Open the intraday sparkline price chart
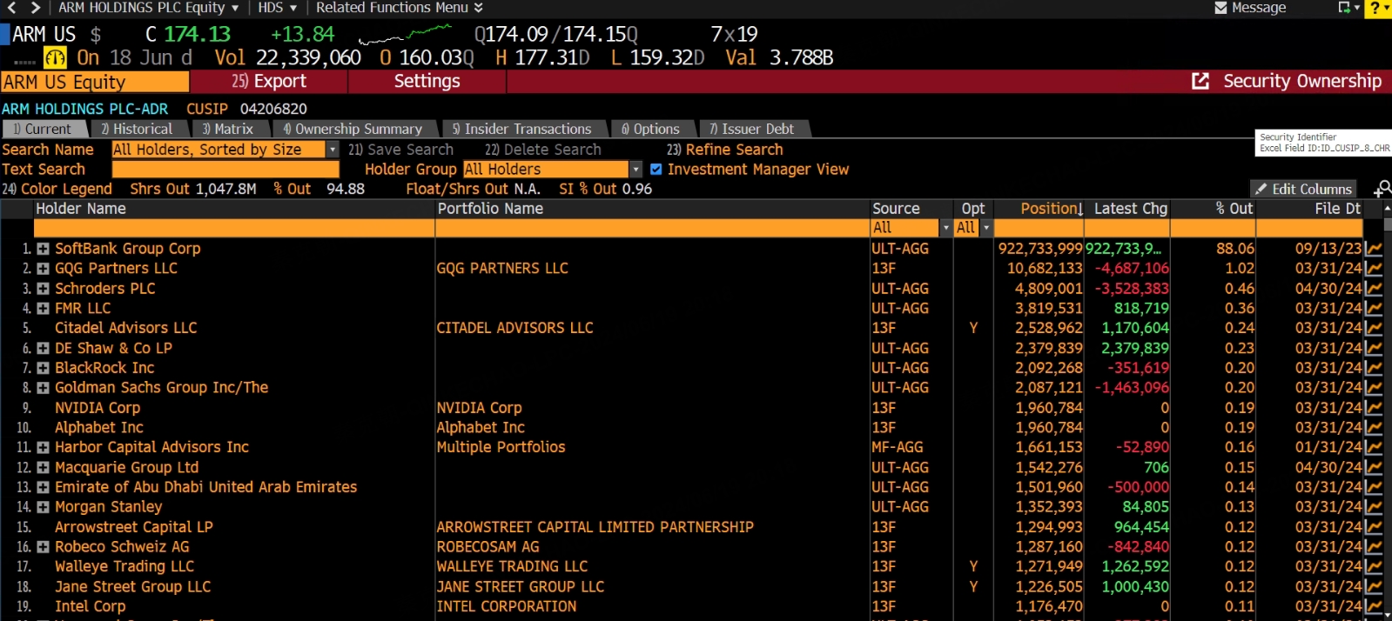 coord(405,35)
